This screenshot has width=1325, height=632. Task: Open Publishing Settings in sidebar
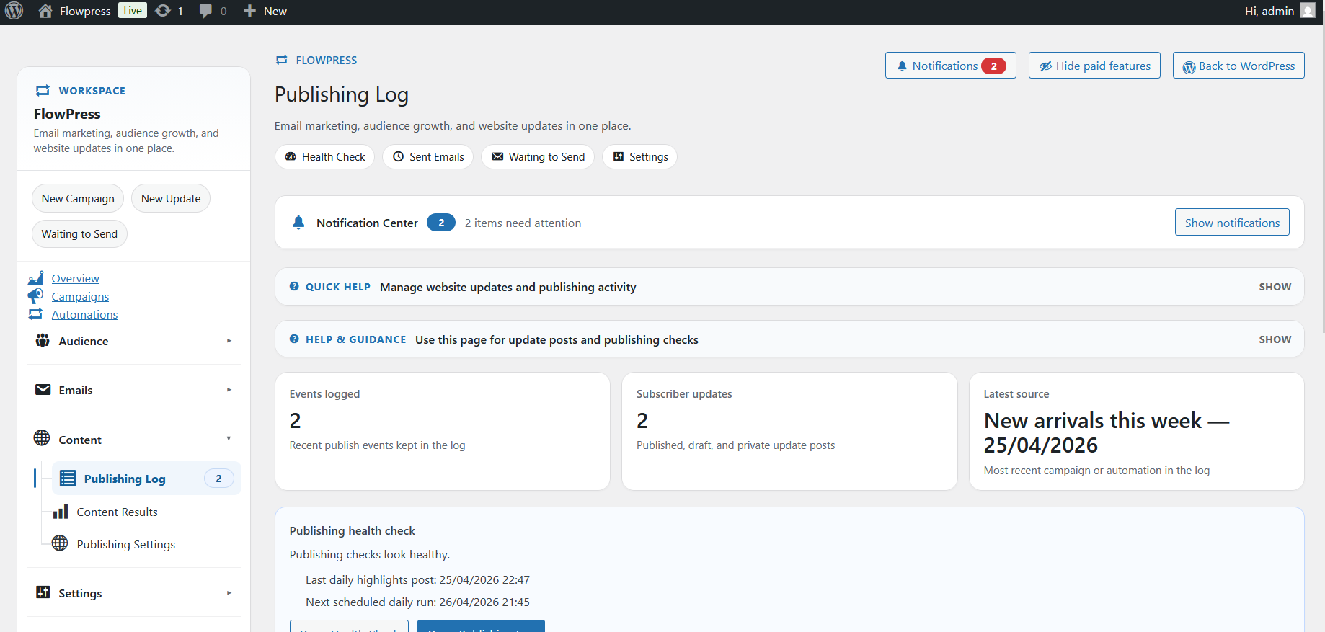coord(125,544)
